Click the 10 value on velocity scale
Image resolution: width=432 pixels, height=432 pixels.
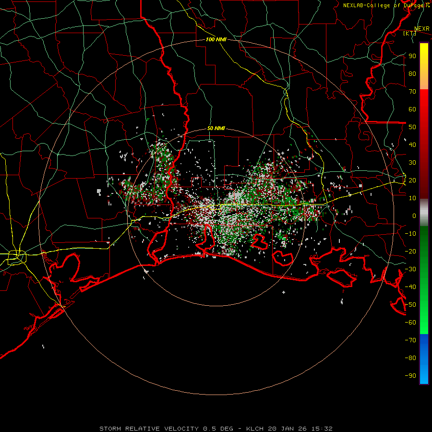tap(412, 198)
